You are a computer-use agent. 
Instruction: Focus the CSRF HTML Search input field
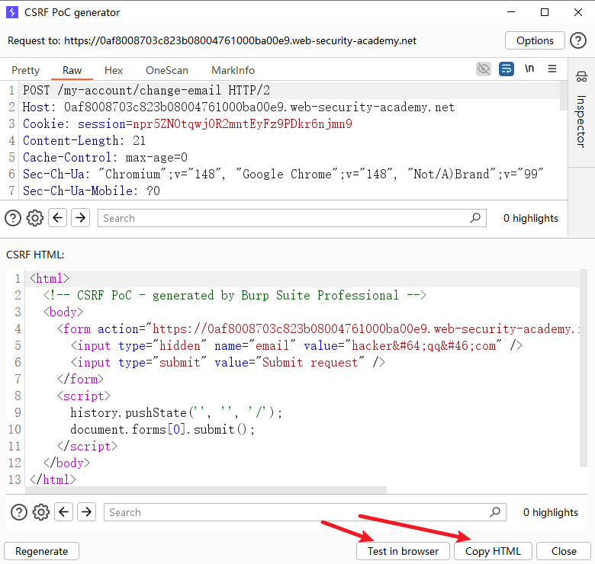click(304, 512)
